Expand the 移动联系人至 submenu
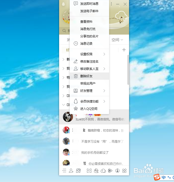Screen dimensions: 174x182 [89, 69]
